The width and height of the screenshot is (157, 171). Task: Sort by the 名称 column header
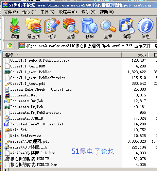click(x=62, y=55)
